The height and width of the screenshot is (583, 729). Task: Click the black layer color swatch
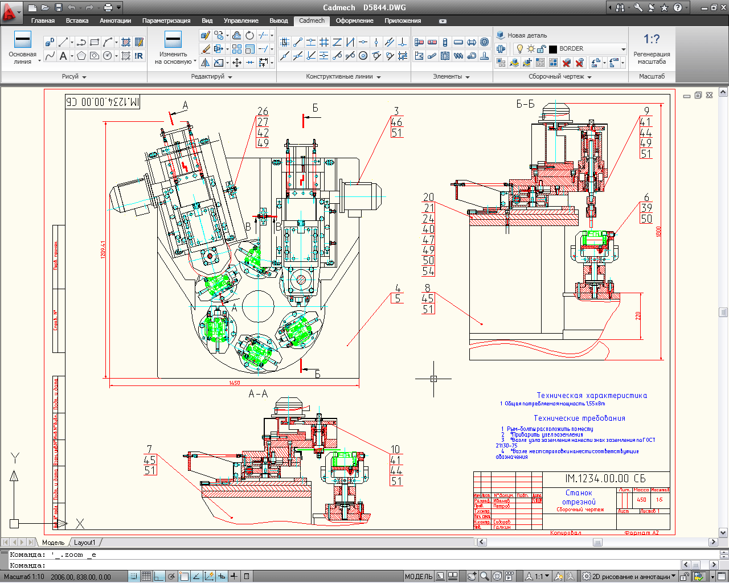click(552, 49)
